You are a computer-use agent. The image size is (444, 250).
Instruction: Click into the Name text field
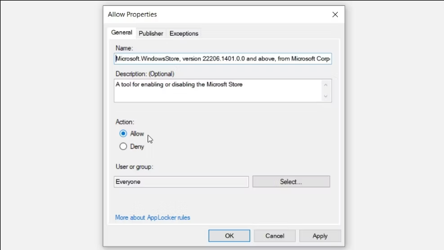pos(222,59)
